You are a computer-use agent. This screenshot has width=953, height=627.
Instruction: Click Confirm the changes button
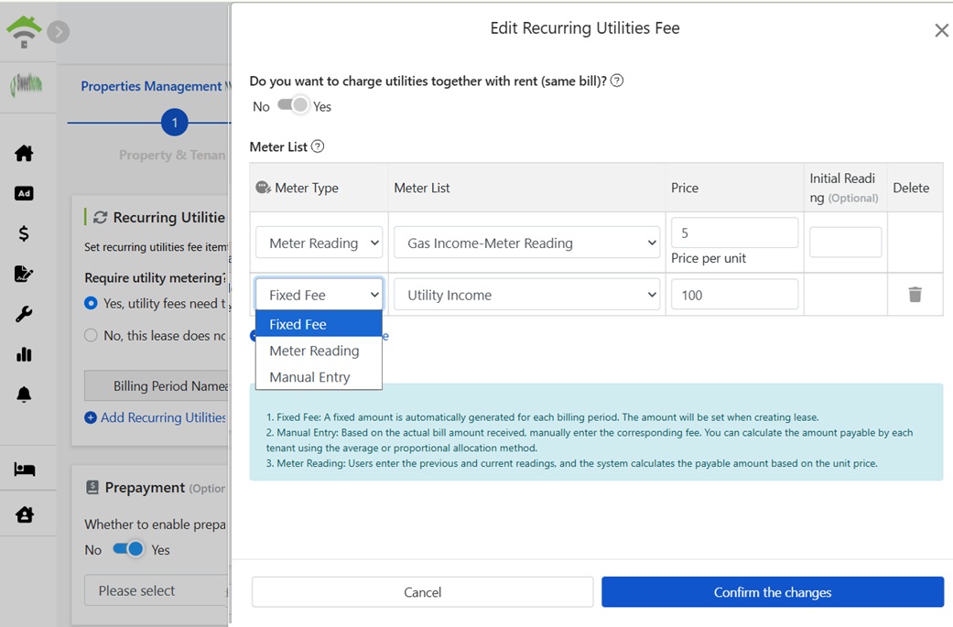[773, 592]
